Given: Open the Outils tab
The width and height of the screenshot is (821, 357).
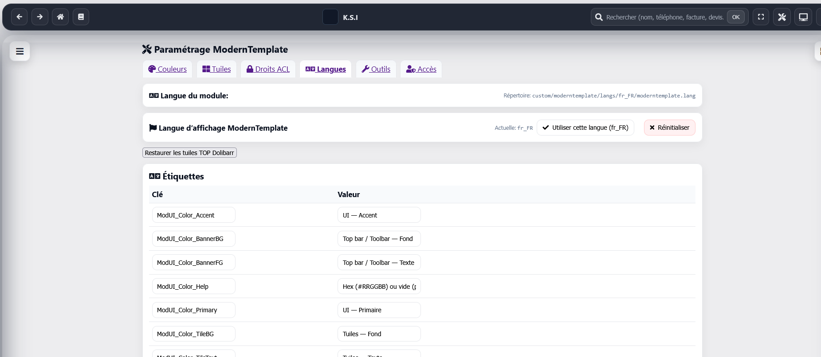Looking at the screenshot, I should (376, 69).
